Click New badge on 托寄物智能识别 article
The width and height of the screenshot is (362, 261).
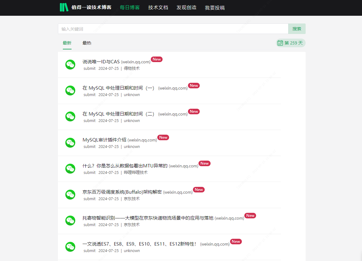click(x=250, y=216)
